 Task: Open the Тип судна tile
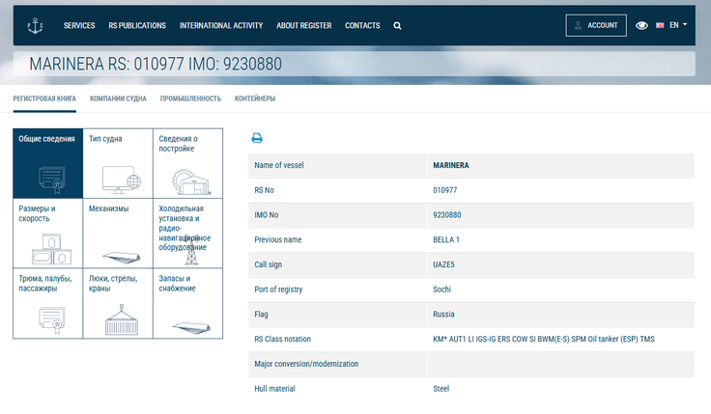tap(117, 163)
